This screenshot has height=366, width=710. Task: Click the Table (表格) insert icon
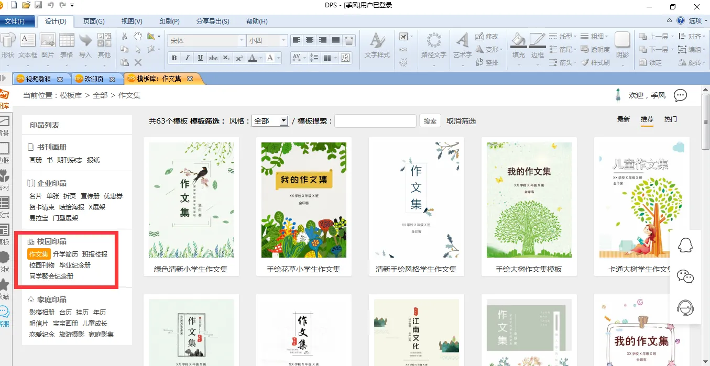pyautogui.click(x=67, y=46)
